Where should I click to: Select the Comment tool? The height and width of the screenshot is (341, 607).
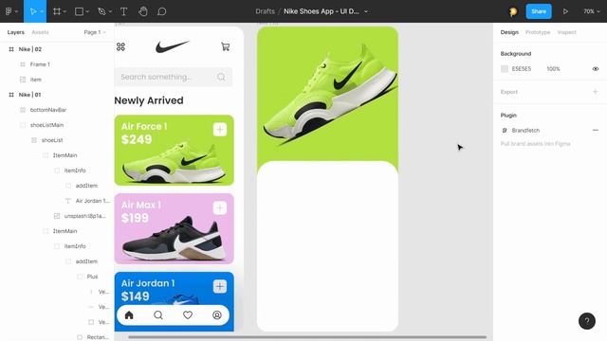[x=162, y=11]
